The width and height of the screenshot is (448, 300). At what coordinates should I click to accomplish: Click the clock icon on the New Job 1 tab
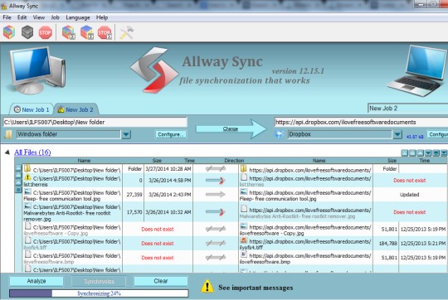pos(17,109)
